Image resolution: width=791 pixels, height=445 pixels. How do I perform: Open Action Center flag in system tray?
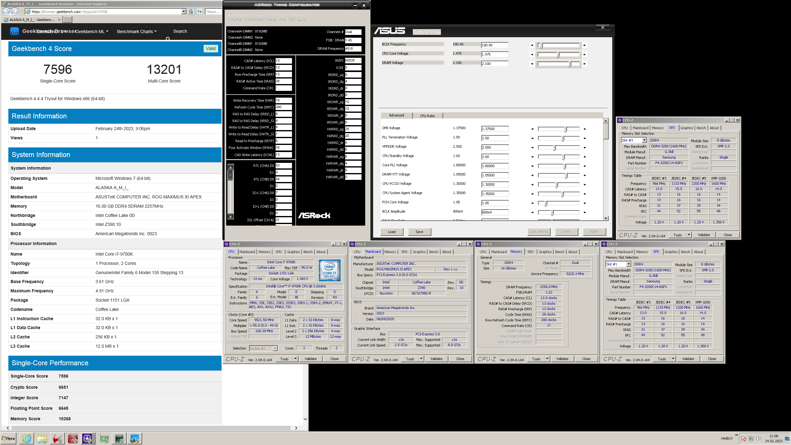point(744,439)
